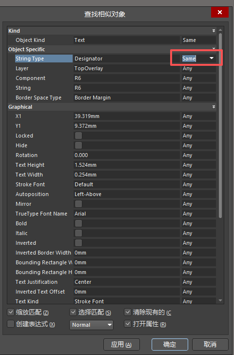The height and width of the screenshot is (355, 234).
Task: Collapse the Kind section chevron
Action: point(214,31)
